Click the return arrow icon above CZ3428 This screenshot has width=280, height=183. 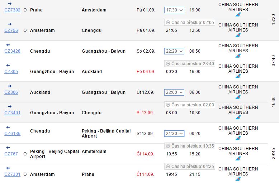8,45
